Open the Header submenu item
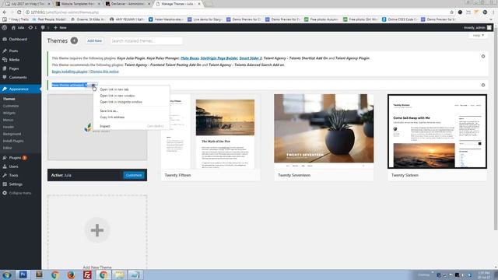 pos(9,127)
